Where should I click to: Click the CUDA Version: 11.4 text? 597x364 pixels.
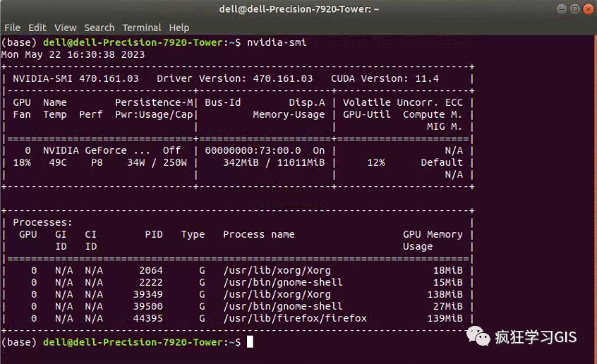click(385, 78)
